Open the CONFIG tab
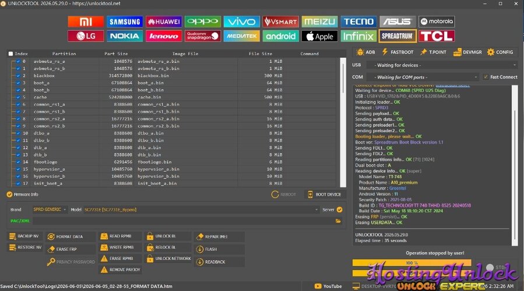 point(500,52)
